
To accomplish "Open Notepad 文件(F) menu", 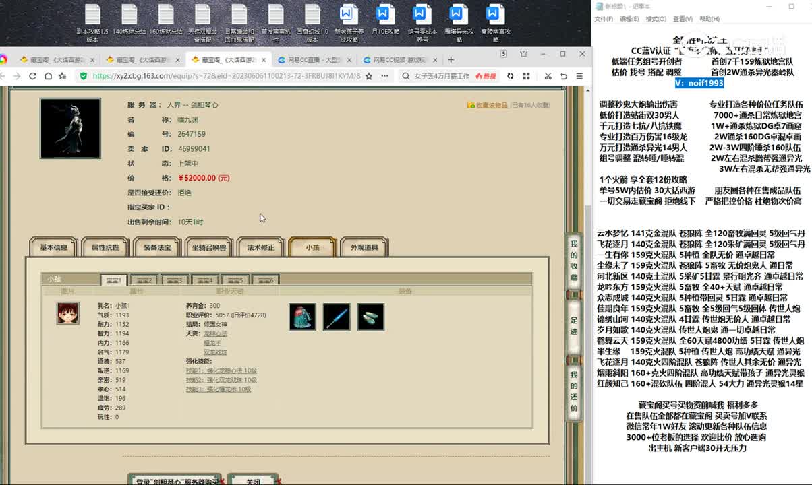I will [x=604, y=19].
